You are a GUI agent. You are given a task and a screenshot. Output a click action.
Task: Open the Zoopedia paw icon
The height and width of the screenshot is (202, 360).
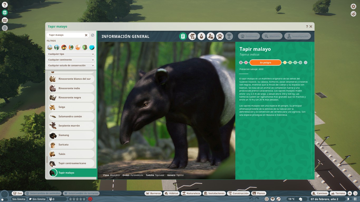coord(5,12)
